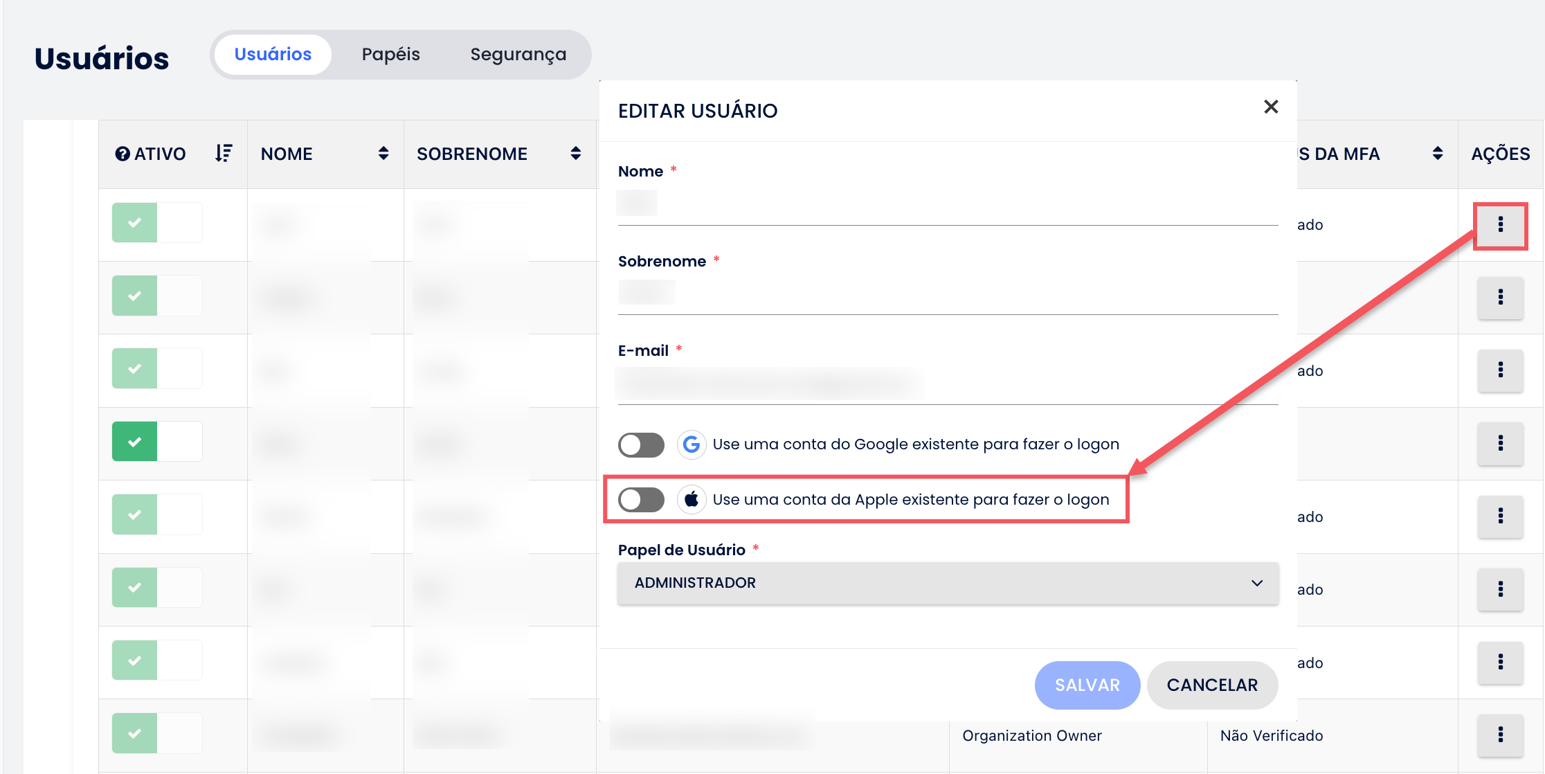Open the actions menu for the first user

(1500, 225)
